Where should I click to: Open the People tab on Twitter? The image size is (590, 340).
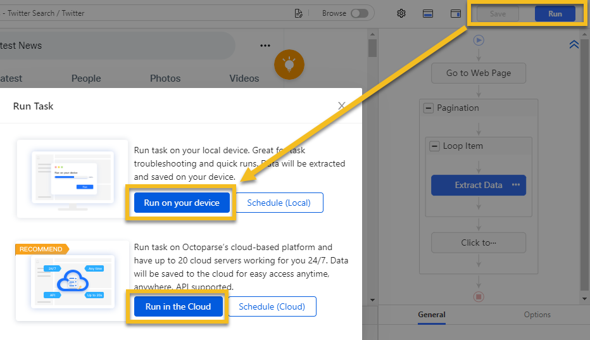(x=86, y=79)
